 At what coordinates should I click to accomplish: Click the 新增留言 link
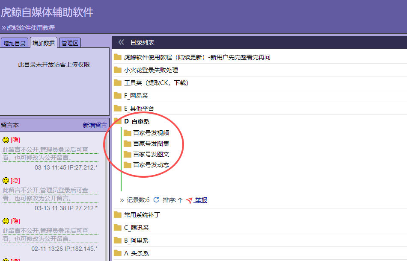pyautogui.click(x=95, y=125)
